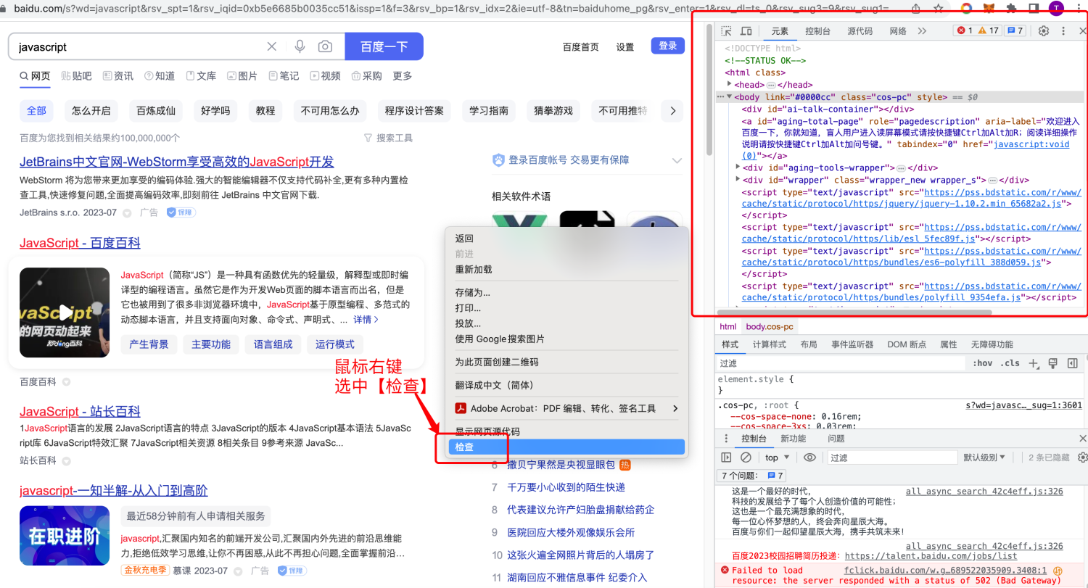Click the new style rule plus icon
The image size is (1088, 588).
pos(1034,363)
